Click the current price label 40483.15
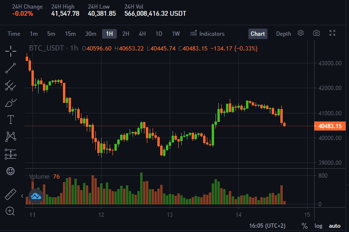The width and height of the screenshot is (349, 232). coord(330,126)
